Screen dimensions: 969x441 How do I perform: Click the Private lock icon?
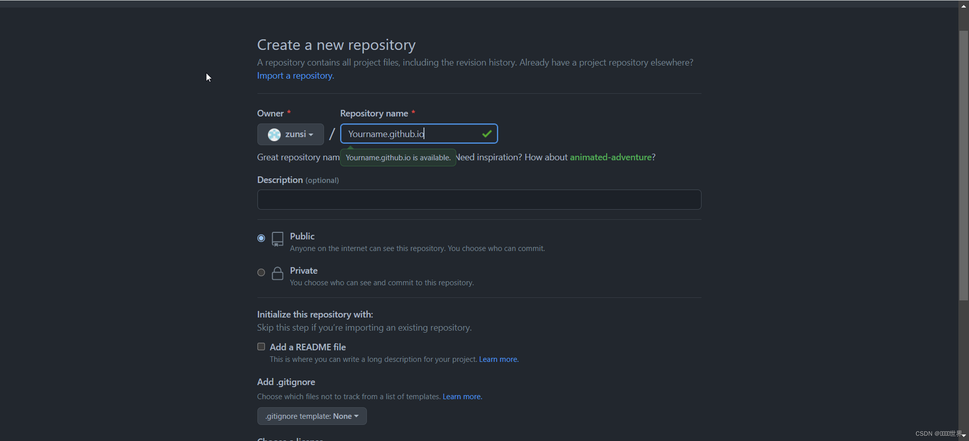point(277,273)
